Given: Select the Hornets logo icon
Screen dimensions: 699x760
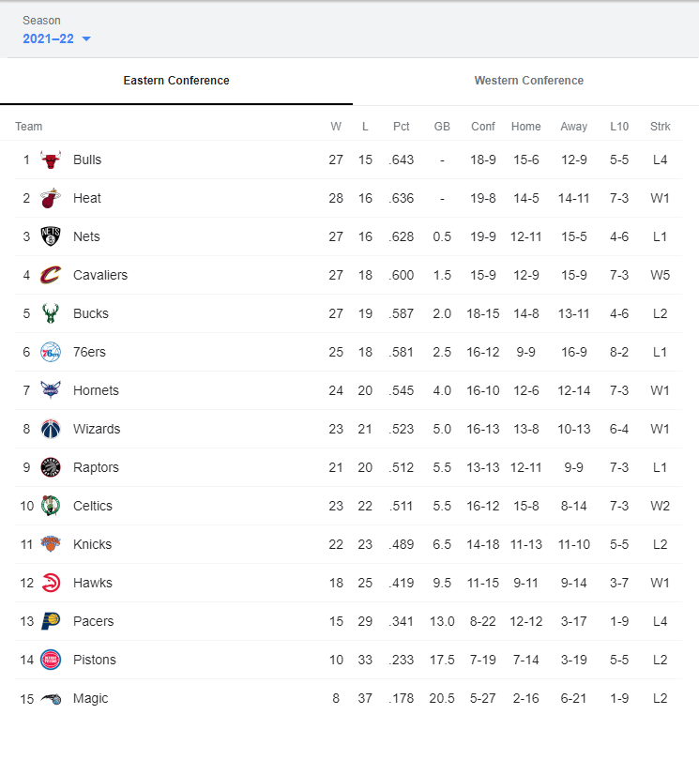Looking at the screenshot, I should click(51, 390).
